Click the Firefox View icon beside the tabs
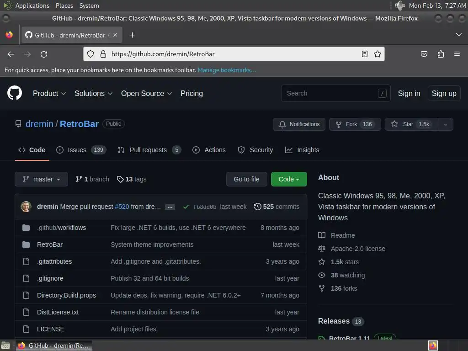This screenshot has height=351, width=468. [9, 35]
